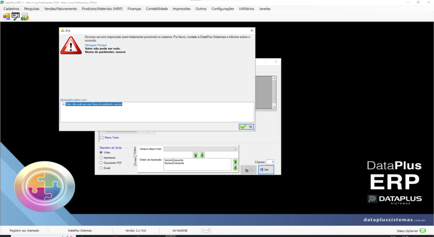Click green down arrow below Campos disponíveis

coord(202,155)
